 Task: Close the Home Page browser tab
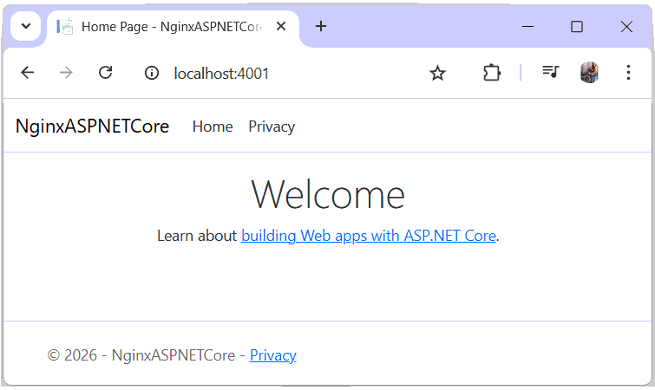281,26
